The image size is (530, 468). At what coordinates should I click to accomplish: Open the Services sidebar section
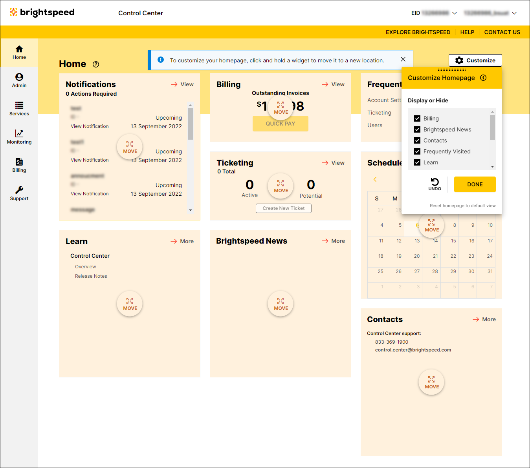19,109
